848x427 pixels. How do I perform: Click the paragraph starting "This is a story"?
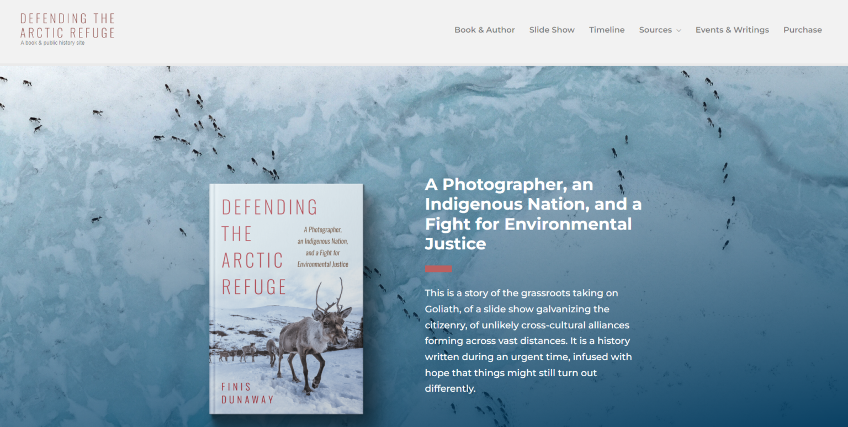pos(528,340)
